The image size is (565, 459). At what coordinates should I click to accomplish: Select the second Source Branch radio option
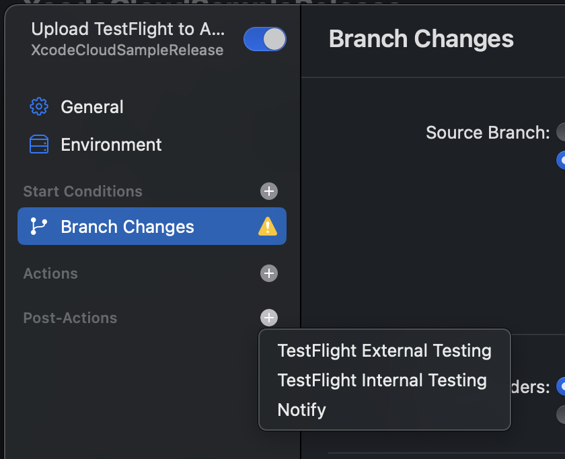pyautogui.click(x=561, y=160)
